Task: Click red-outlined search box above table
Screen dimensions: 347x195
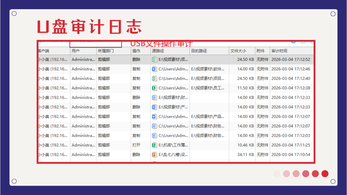Action: tap(96, 44)
